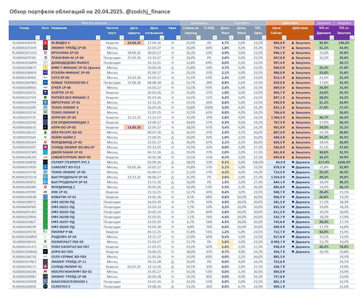The image size is (363, 296).
Task: Click the МФК Т-ФИНАНС yellow logo icon
Action: pos(45,68)
